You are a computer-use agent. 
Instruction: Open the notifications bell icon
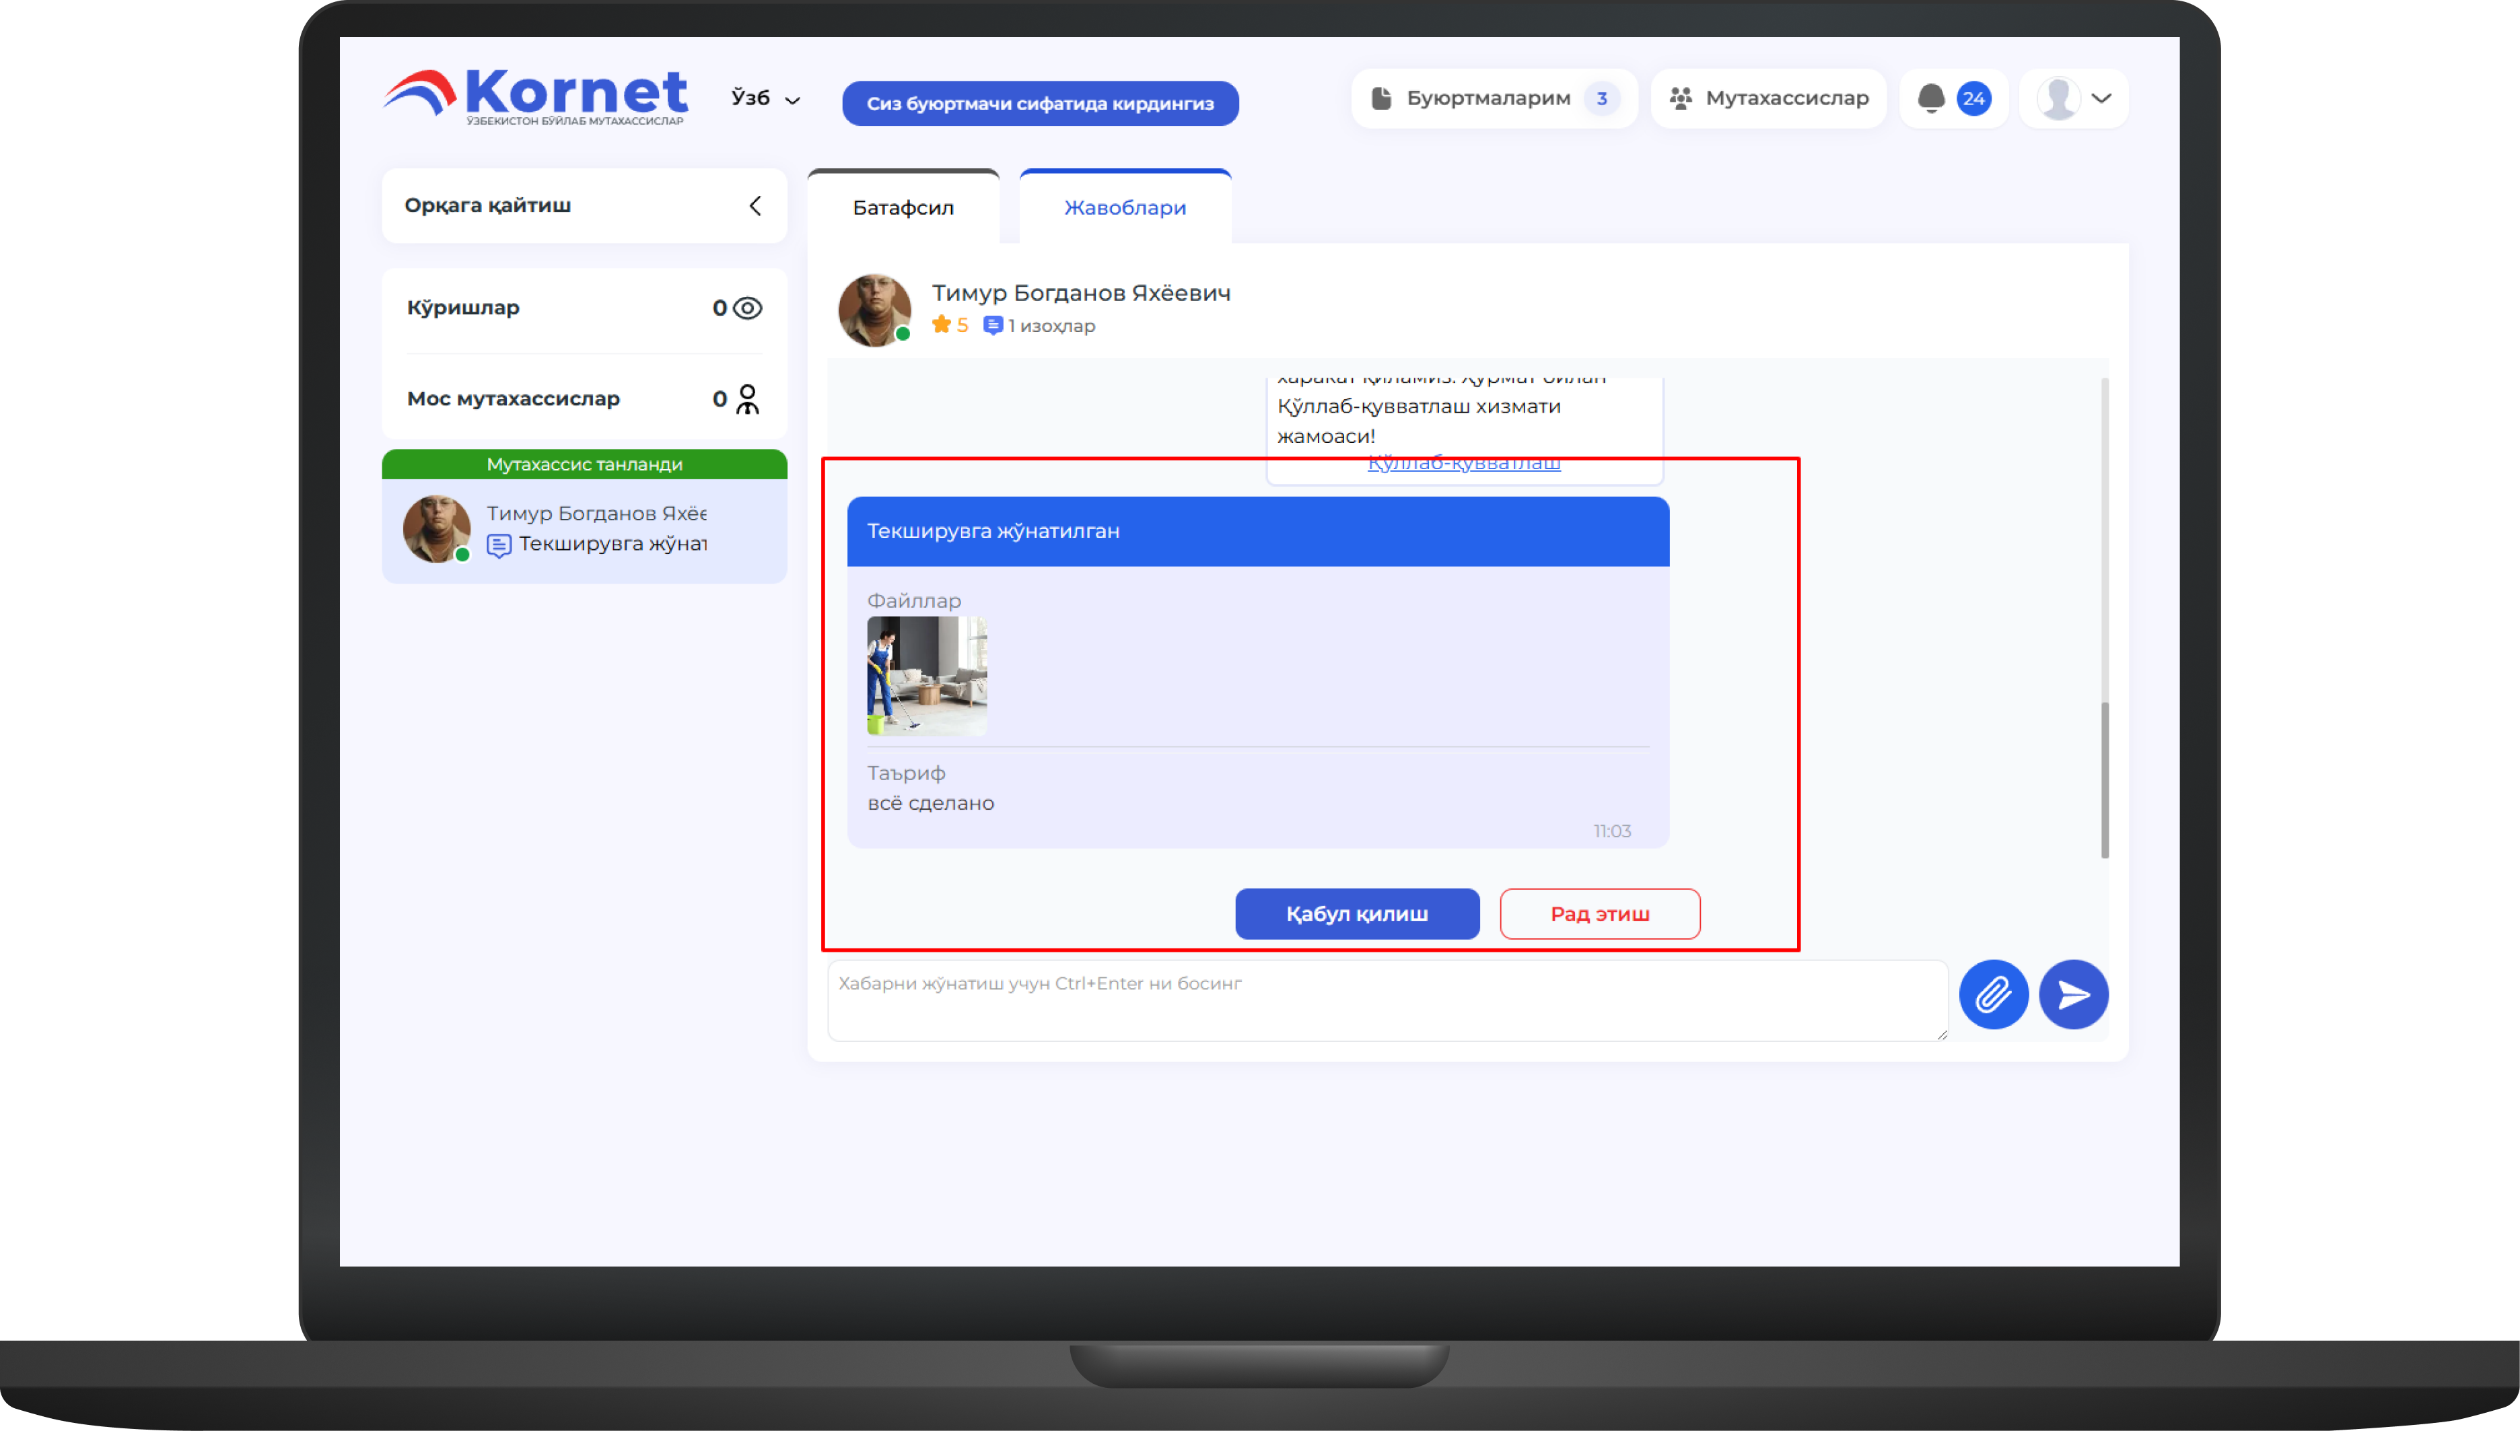1930,98
